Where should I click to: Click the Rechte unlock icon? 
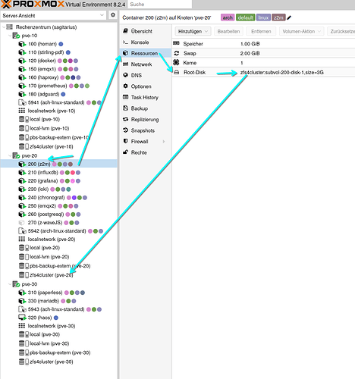pyautogui.click(x=125, y=152)
